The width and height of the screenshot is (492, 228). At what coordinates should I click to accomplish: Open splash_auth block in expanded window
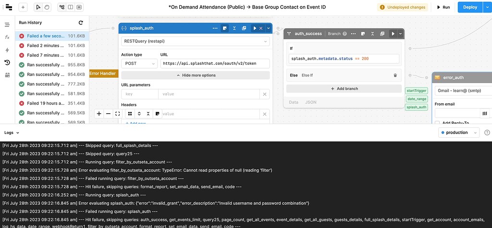click(x=244, y=28)
